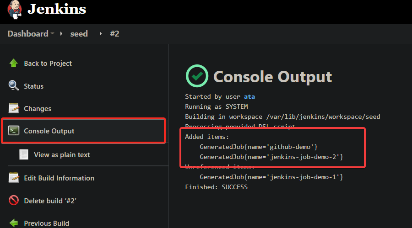The height and width of the screenshot is (228, 412).
Task: Click the Edit Build Information notepad icon
Action: (x=14, y=178)
